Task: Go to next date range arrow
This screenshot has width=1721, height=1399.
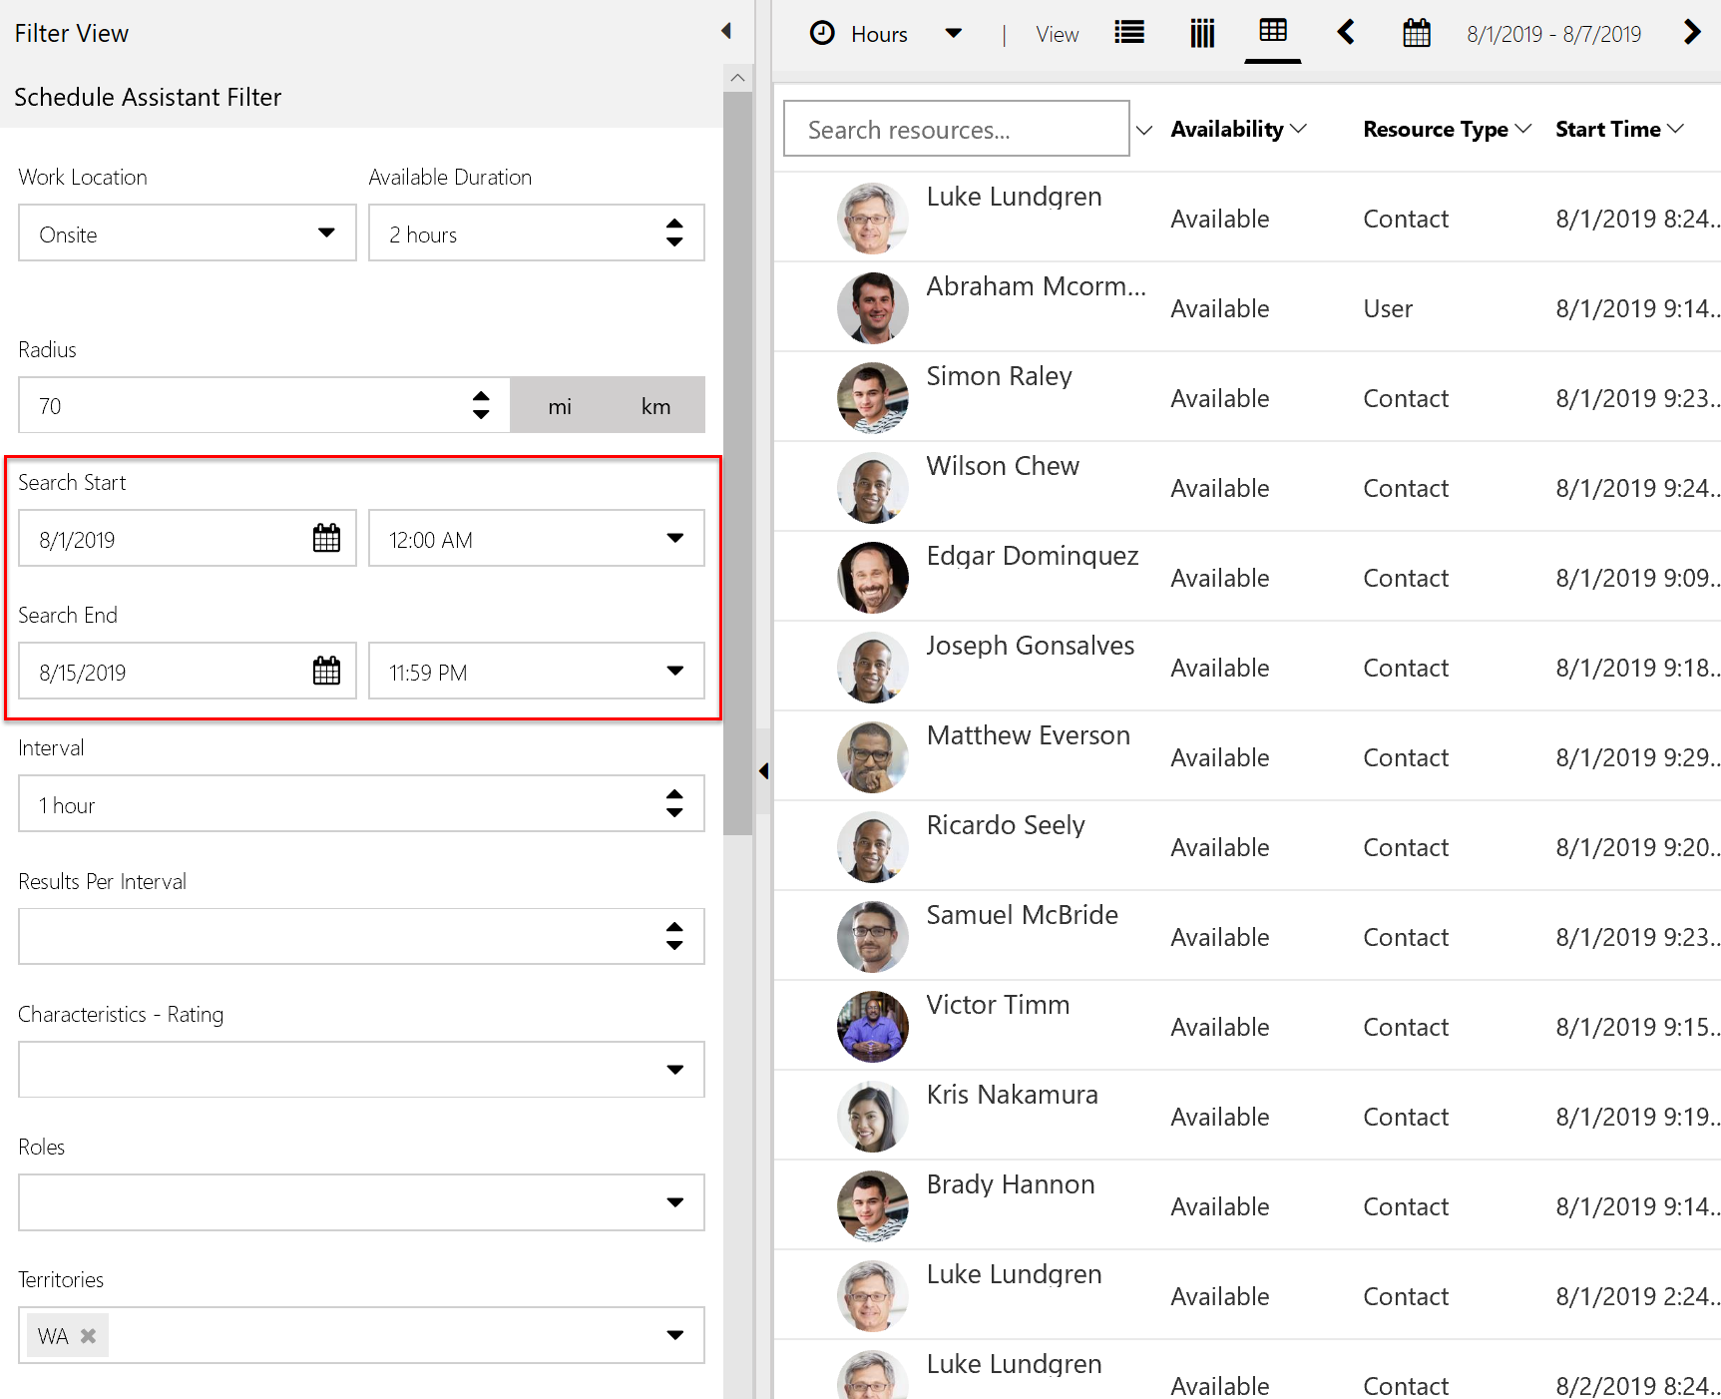Action: (x=1691, y=32)
